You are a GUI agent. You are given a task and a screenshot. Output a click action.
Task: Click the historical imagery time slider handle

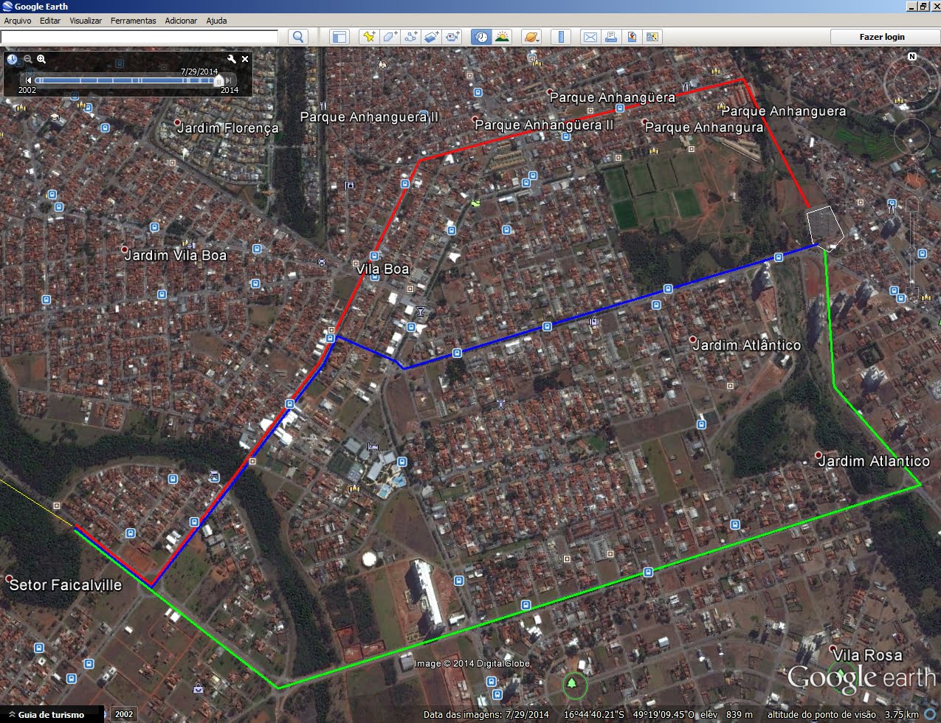coord(218,80)
